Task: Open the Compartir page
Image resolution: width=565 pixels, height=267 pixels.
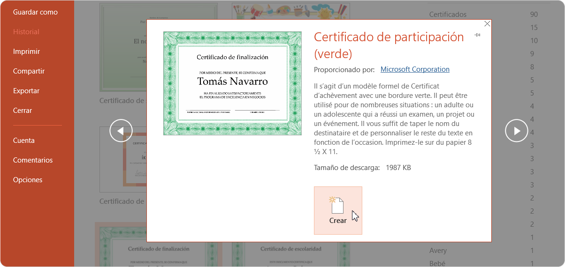Action: [29, 71]
